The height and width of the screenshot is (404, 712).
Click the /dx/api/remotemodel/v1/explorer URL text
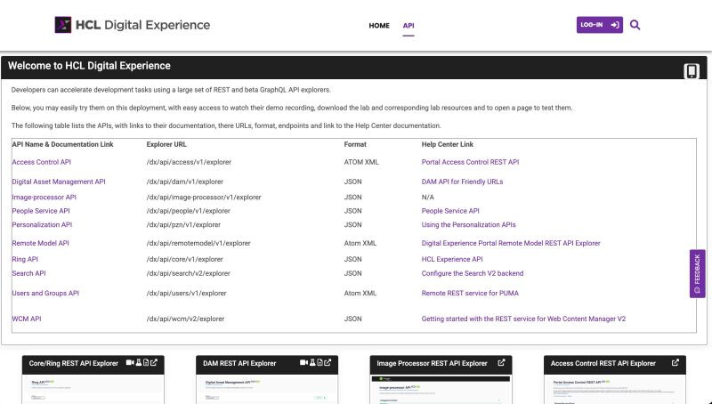[198, 243]
